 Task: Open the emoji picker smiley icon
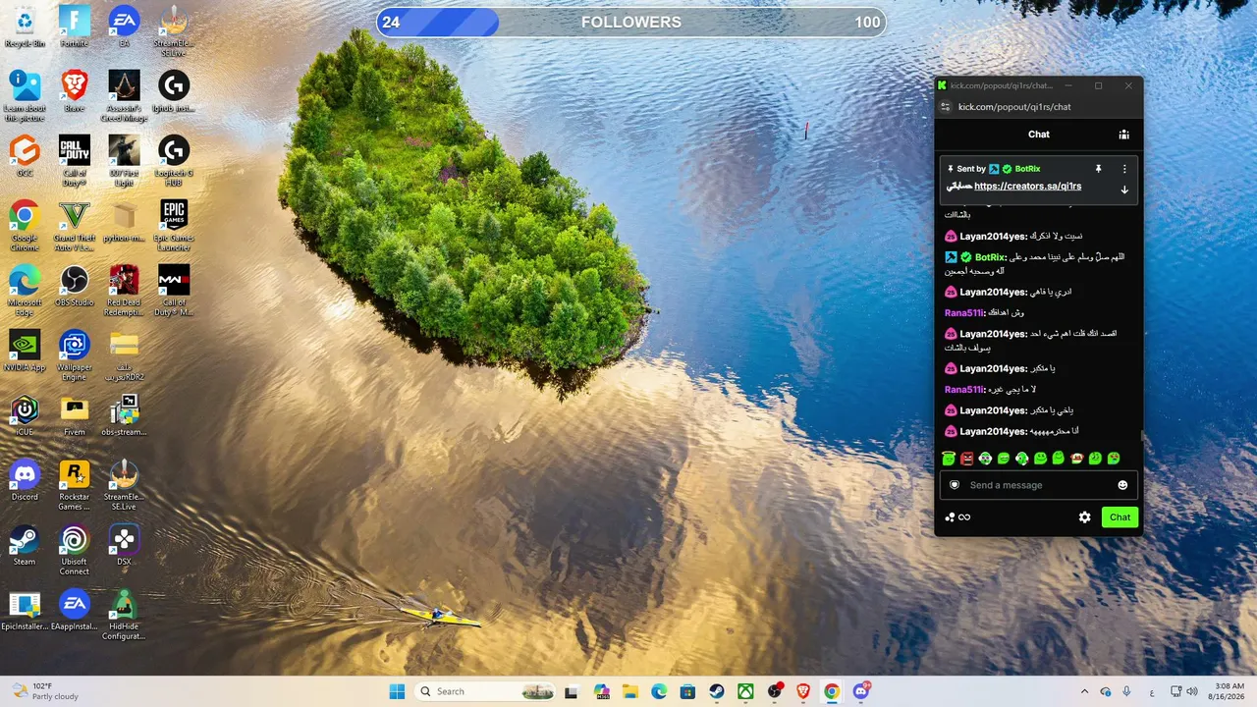point(1122,485)
